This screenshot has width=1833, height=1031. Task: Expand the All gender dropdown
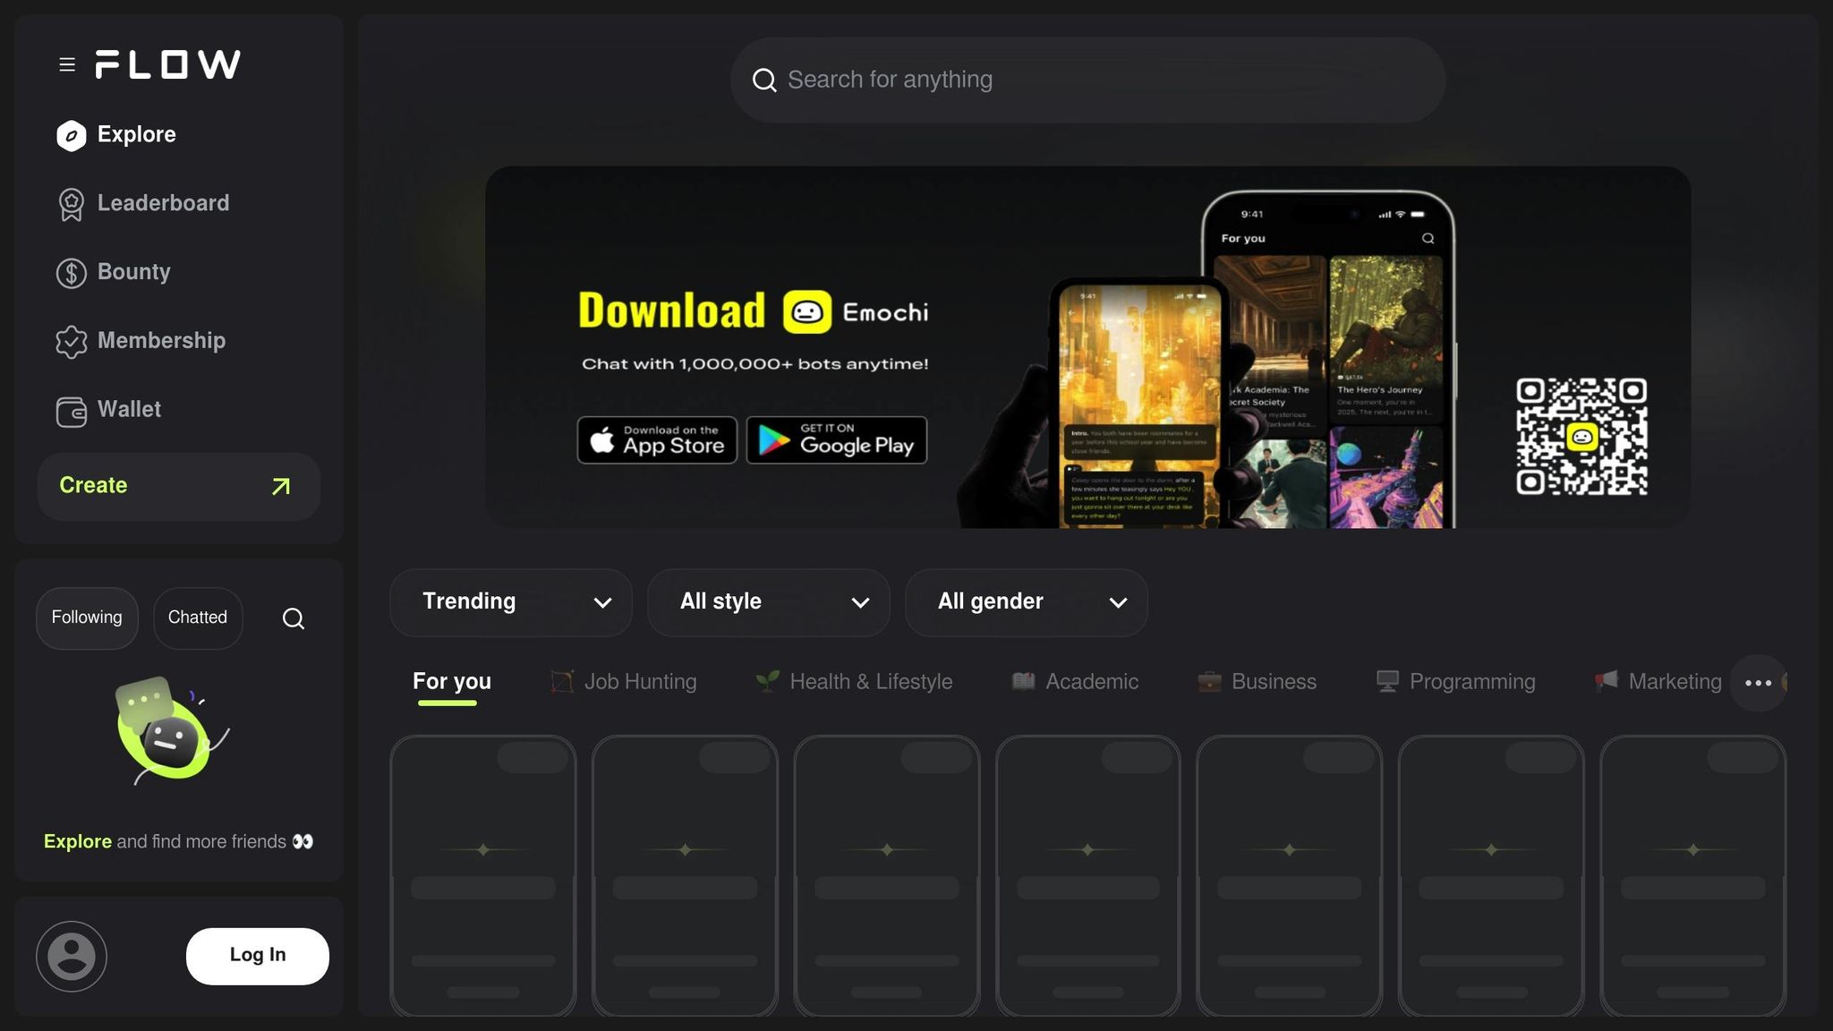[x=1027, y=602]
